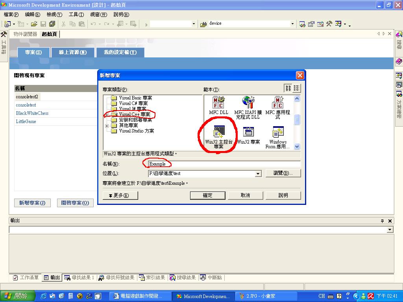Switch templates to large icons view
The height and width of the screenshot is (302, 403).
288,88
